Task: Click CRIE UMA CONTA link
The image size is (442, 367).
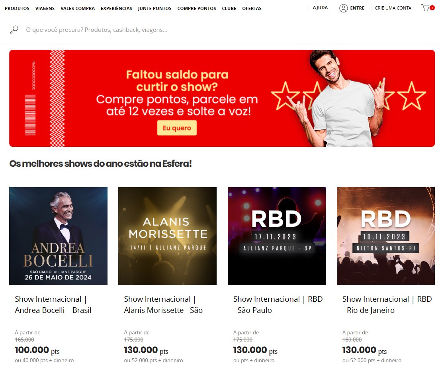Action: point(393,8)
